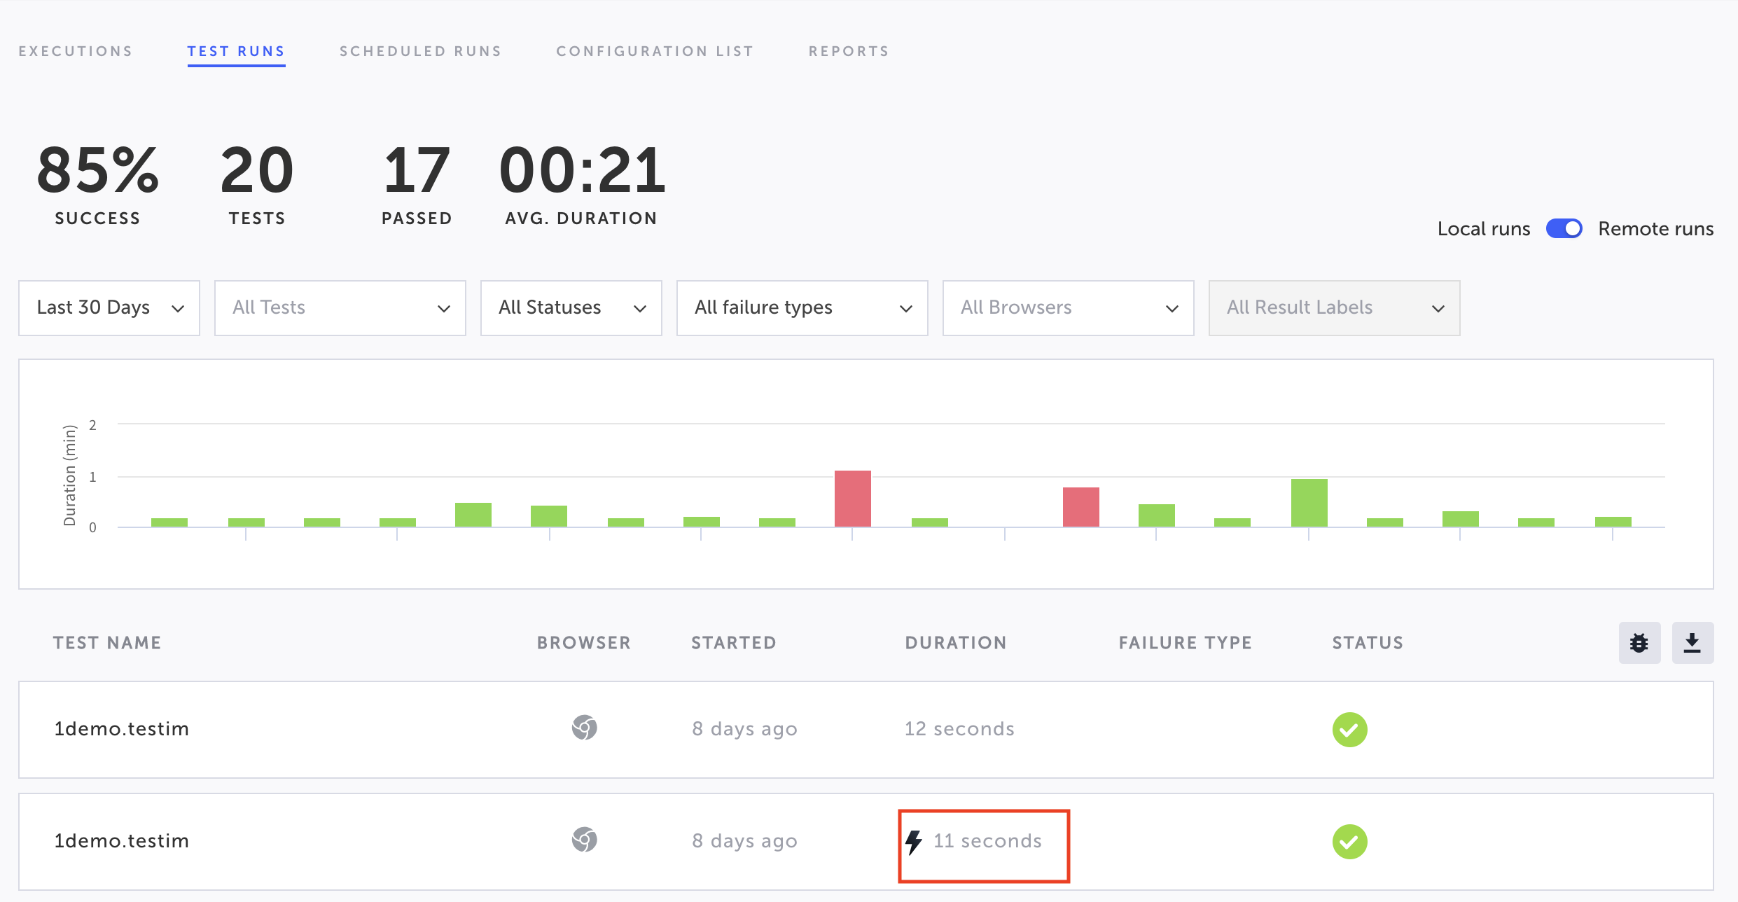Click green passed checkmark in first row

tap(1349, 730)
